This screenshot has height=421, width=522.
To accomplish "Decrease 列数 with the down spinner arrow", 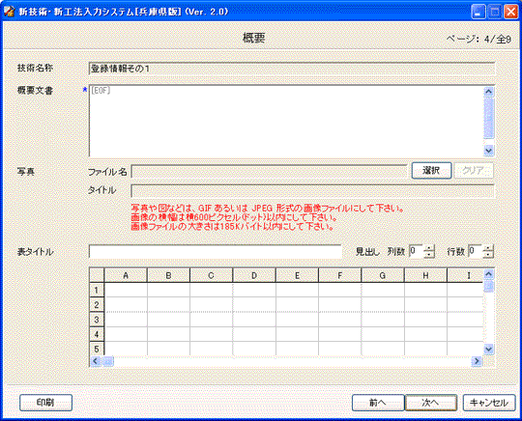I will click(429, 255).
